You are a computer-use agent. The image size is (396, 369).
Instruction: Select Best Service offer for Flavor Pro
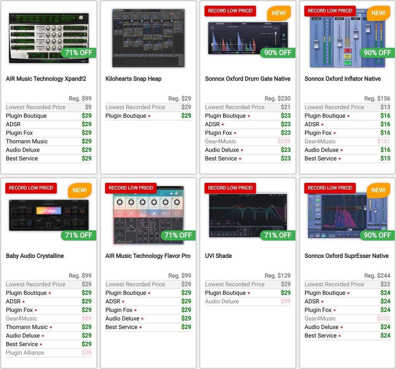tap(148, 327)
